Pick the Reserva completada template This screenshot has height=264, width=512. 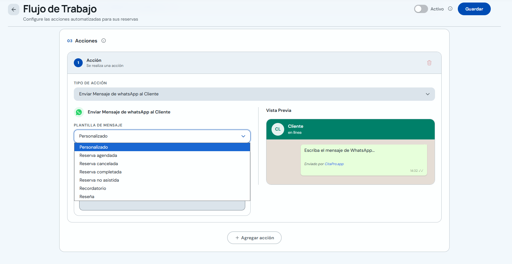(x=162, y=172)
